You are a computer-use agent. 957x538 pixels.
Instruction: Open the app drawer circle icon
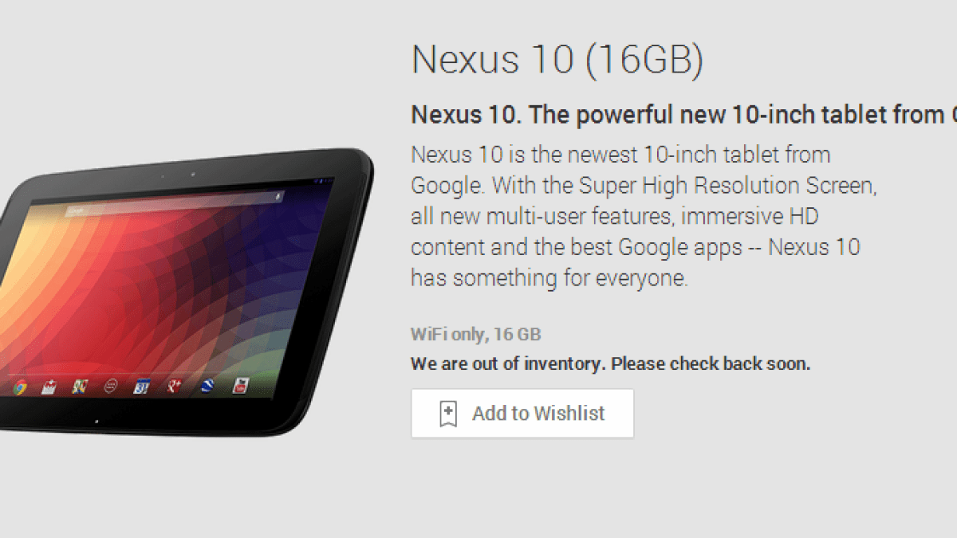pyautogui.click(x=111, y=387)
